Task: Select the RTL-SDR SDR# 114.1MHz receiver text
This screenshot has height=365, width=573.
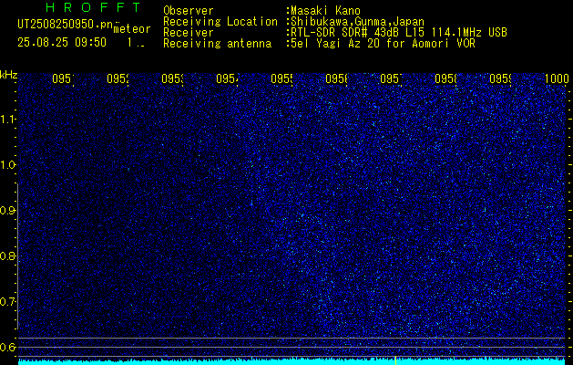Action: pyautogui.click(x=399, y=33)
